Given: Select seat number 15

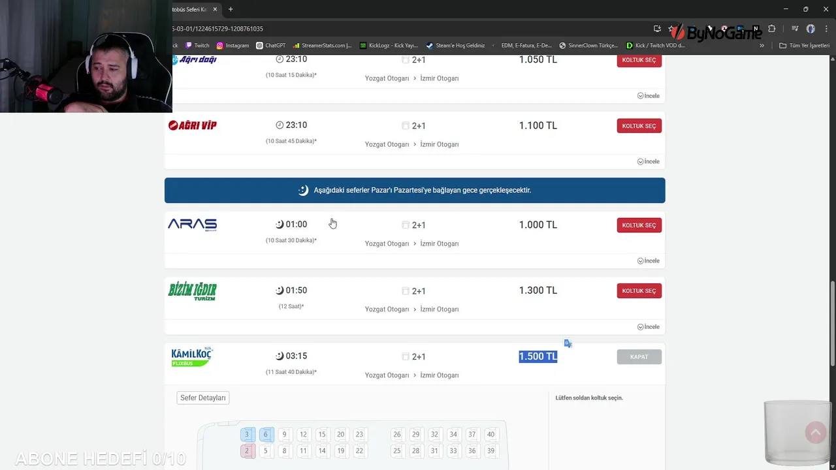Looking at the screenshot, I should click(322, 434).
